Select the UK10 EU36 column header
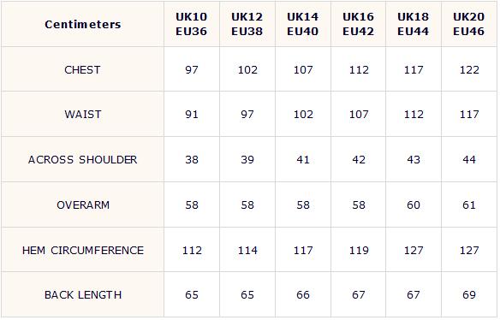500x320 pixels. coord(192,24)
